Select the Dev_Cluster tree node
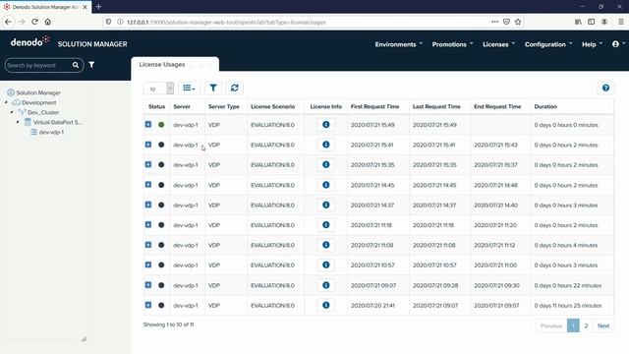 coord(43,112)
